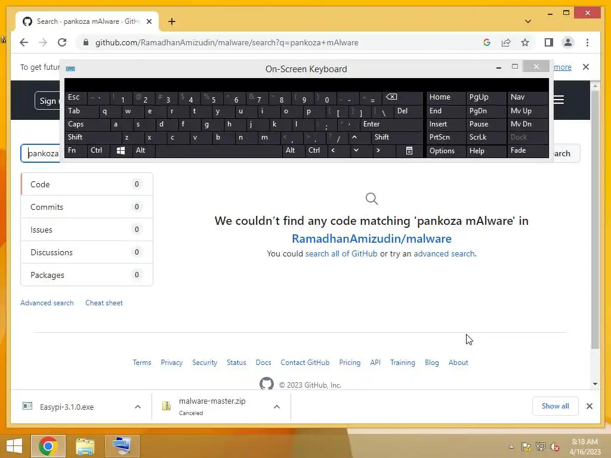
Task: Close the downloads bar
Action: [589, 406]
